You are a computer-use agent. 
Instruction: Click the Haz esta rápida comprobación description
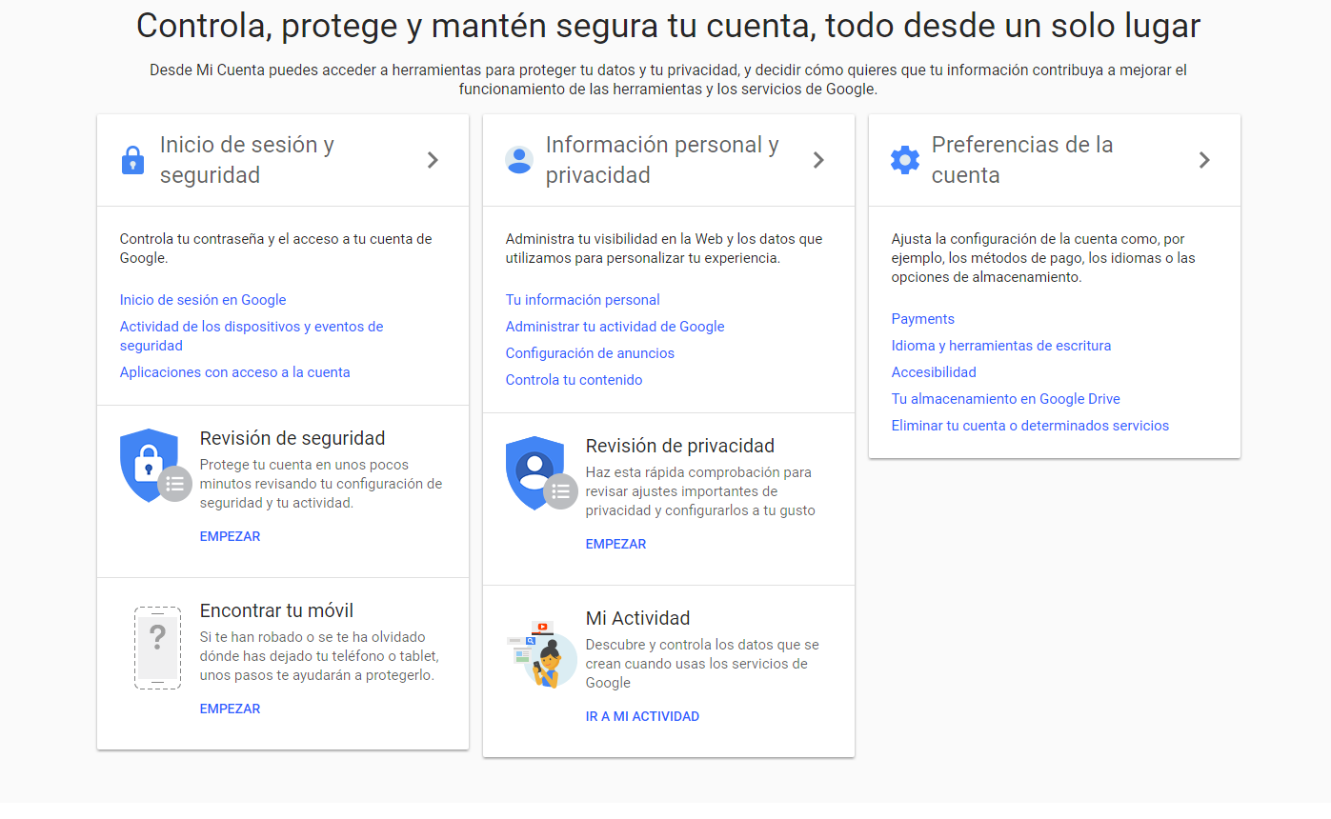tap(700, 491)
